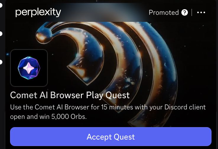
Task: Click the top white dot at left edge
Action: coord(1,5)
